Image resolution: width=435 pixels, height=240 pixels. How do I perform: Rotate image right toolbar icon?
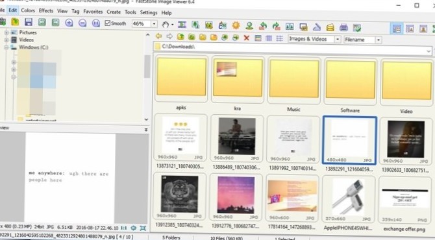pos(276,27)
